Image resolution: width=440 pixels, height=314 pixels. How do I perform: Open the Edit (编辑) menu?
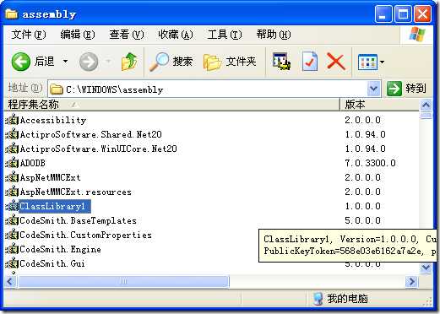coord(78,35)
